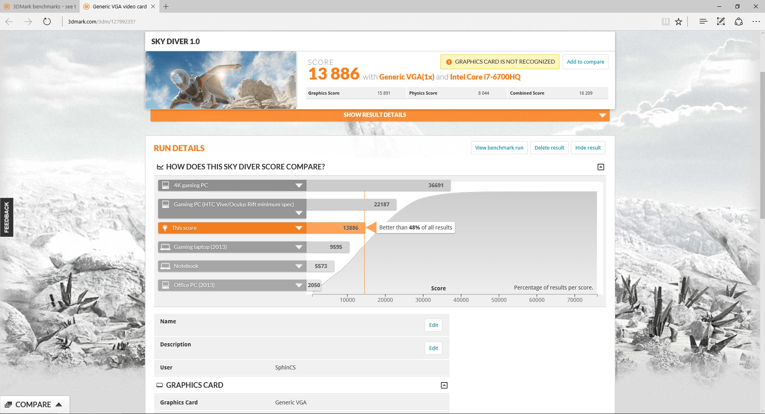The height and width of the screenshot is (414, 765).
Task: Collapse the Graphics Card section
Action: coord(444,385)
